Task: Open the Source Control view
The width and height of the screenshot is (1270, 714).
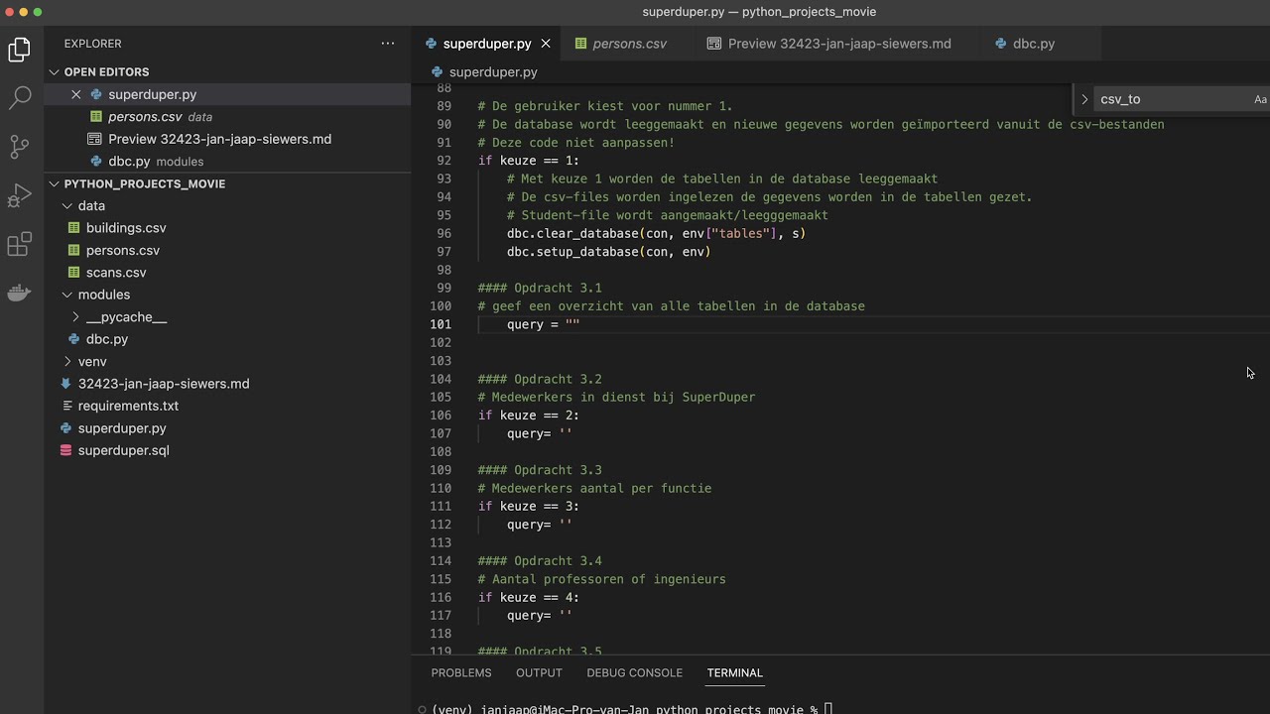Action: click(20, 147)
